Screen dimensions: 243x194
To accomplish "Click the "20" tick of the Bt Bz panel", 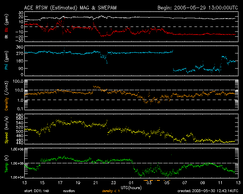I will pos(21,17).
